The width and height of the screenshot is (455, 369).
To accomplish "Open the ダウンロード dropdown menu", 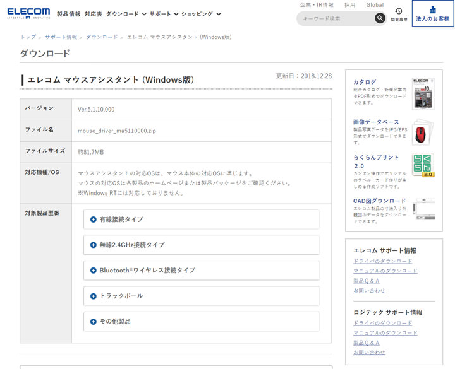I will coord(126,14).
